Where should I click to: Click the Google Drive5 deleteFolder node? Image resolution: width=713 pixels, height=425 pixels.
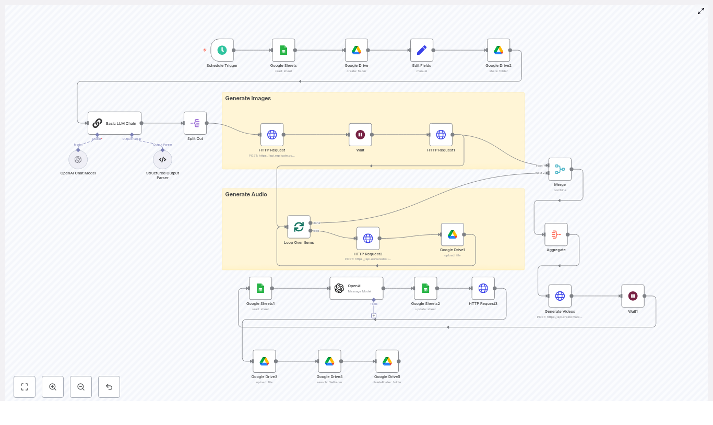[x=387, y=361]
